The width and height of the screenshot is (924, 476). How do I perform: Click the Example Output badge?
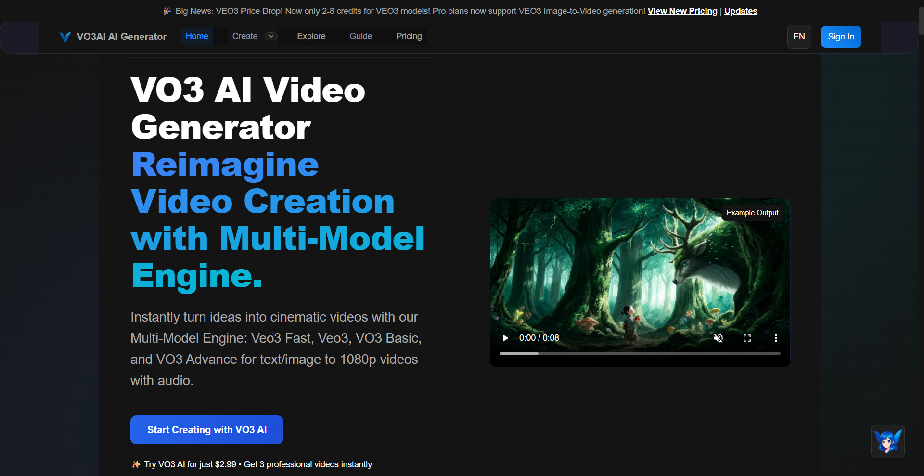(752, 212)
